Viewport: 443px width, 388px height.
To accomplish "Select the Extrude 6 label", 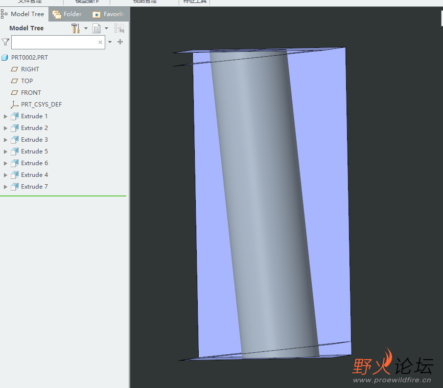I will (x=34, y=163).
